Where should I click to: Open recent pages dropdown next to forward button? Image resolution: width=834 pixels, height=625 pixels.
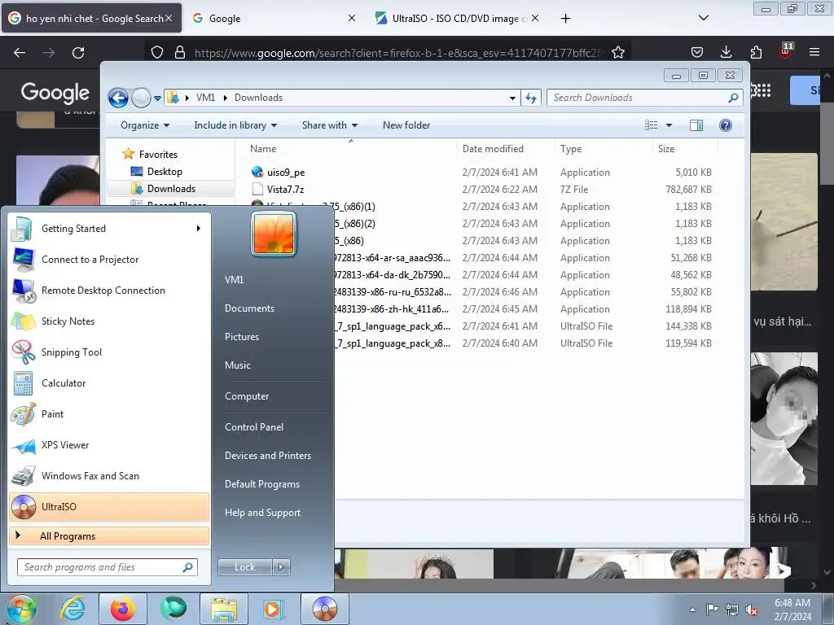(x=157, y=98)
